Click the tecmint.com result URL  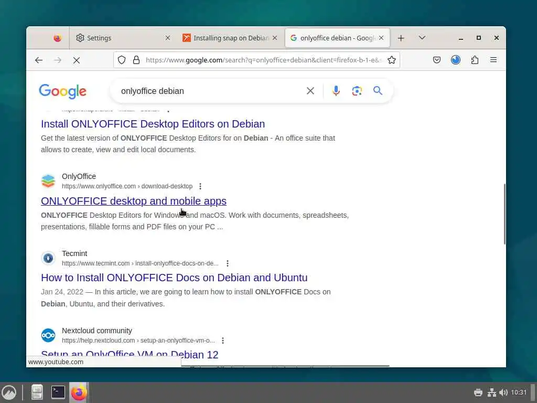140,263
